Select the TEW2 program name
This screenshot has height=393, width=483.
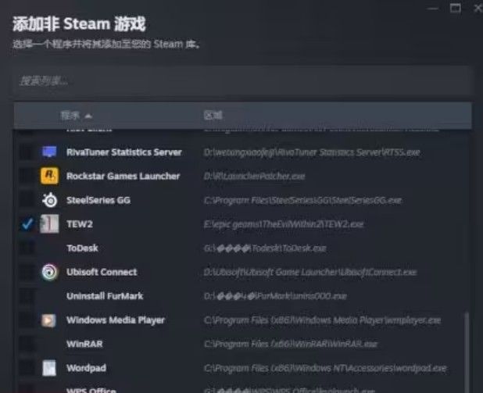click(80, 224)
